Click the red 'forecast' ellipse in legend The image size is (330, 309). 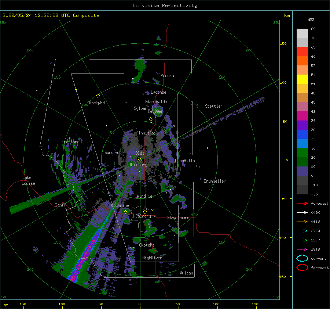302,267
